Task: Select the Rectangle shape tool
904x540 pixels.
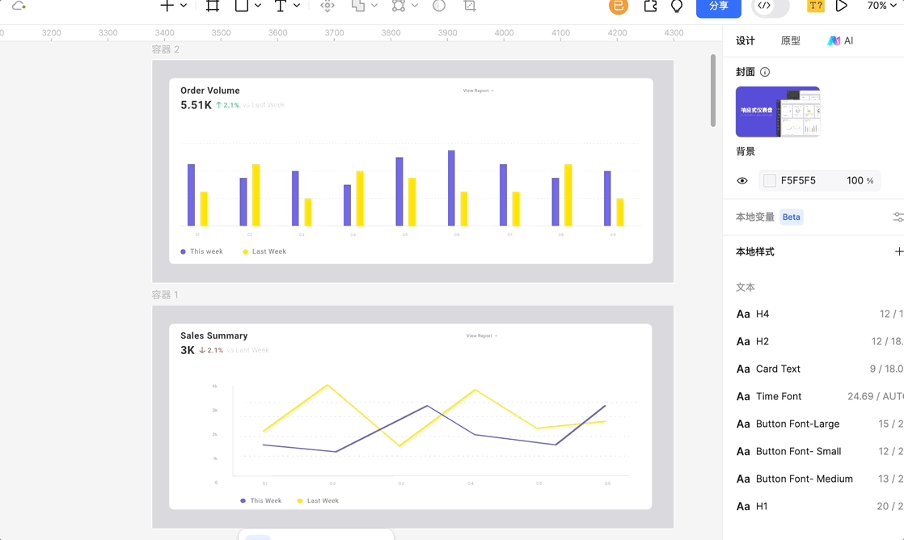Action: [x=242, y=6]
